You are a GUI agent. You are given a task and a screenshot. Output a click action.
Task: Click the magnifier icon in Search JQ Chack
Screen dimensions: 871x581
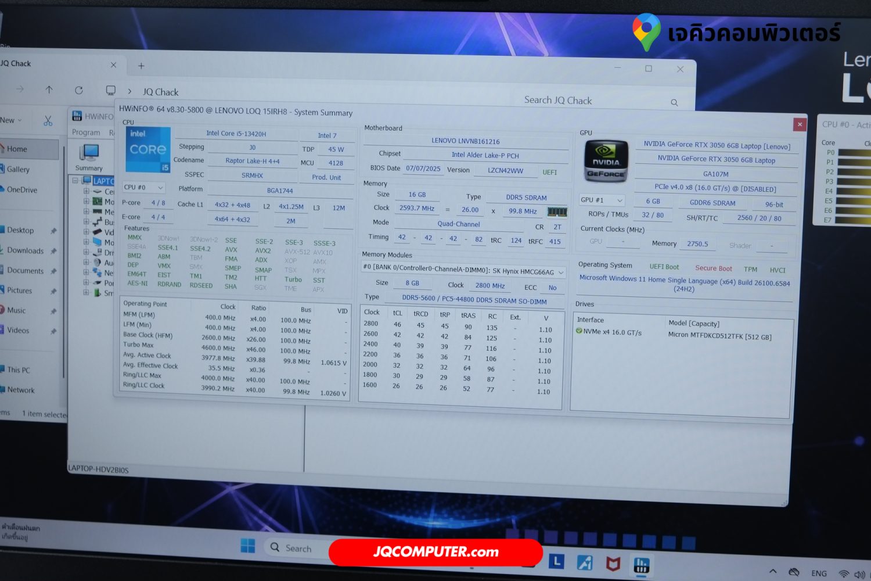674,103
